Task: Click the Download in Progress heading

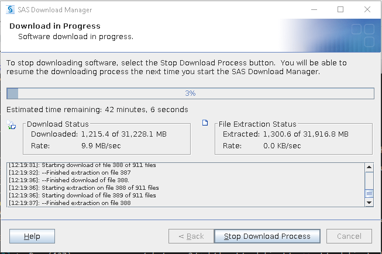Action: coord(55,26)
